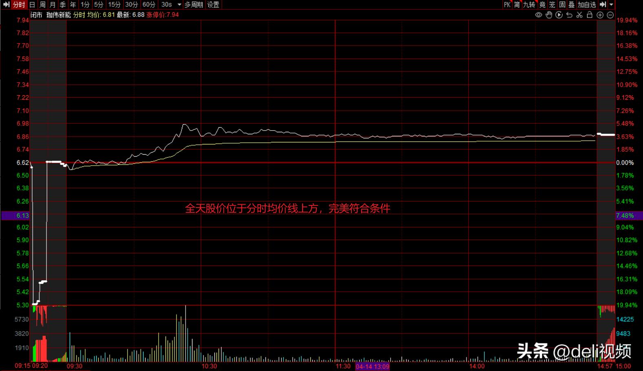Zoom out with the minus circle icon
Image resolution: width=643 pixels, height=371 pixels.
(x=610, y=15)
